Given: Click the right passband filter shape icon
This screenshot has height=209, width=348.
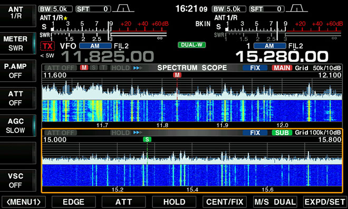Looking at the screenshot, I should 297,8.
